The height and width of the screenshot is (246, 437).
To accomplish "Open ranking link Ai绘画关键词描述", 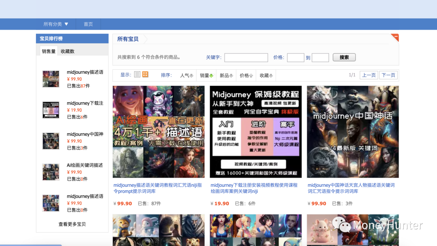I will pyautogui.click(x=85, y=165).
